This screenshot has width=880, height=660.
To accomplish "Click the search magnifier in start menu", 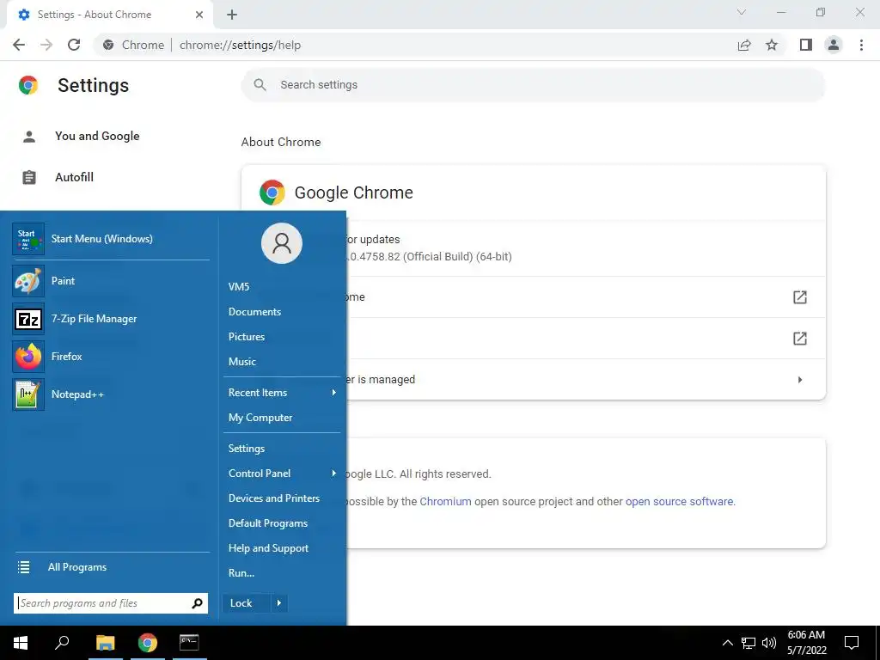I will point(197,603).
